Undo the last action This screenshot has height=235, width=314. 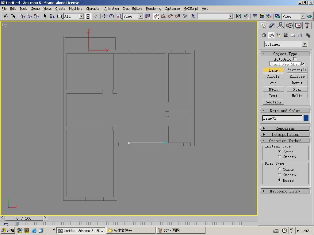click(x=6, y=16)
